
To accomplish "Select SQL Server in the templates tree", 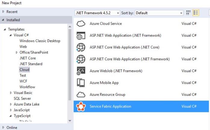I will click(22, 98).
